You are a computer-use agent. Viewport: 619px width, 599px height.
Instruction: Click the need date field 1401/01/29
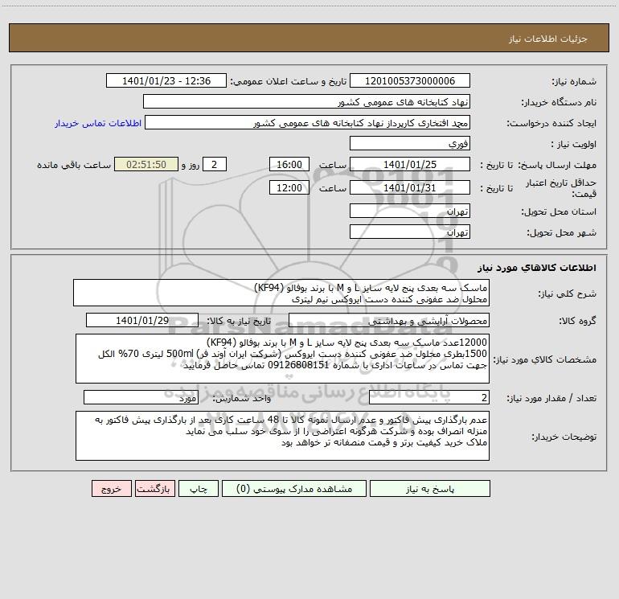click(x=142, y=320)
